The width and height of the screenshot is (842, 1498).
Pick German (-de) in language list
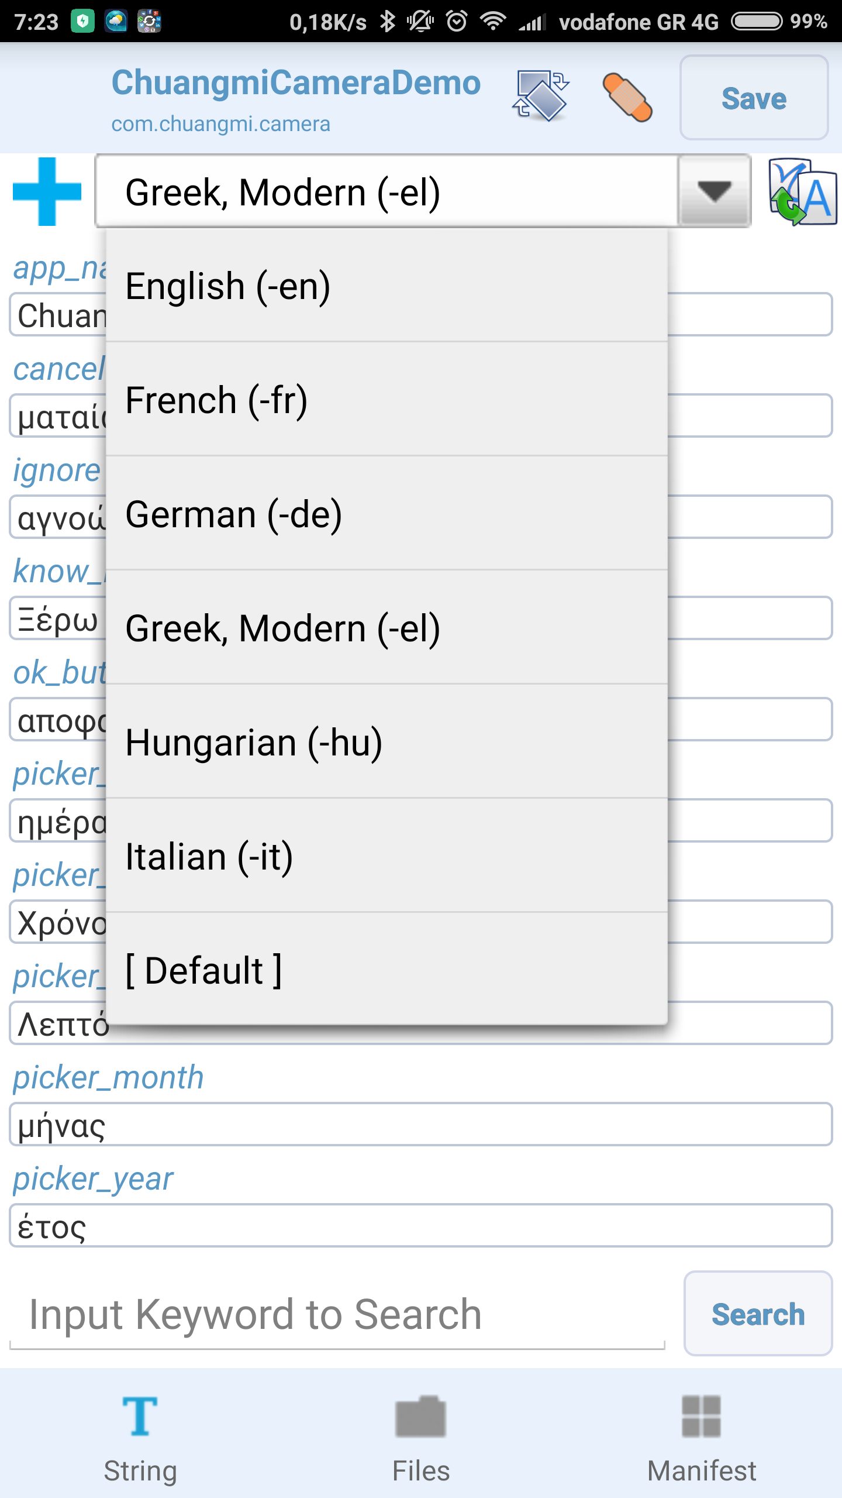[386, 514]
